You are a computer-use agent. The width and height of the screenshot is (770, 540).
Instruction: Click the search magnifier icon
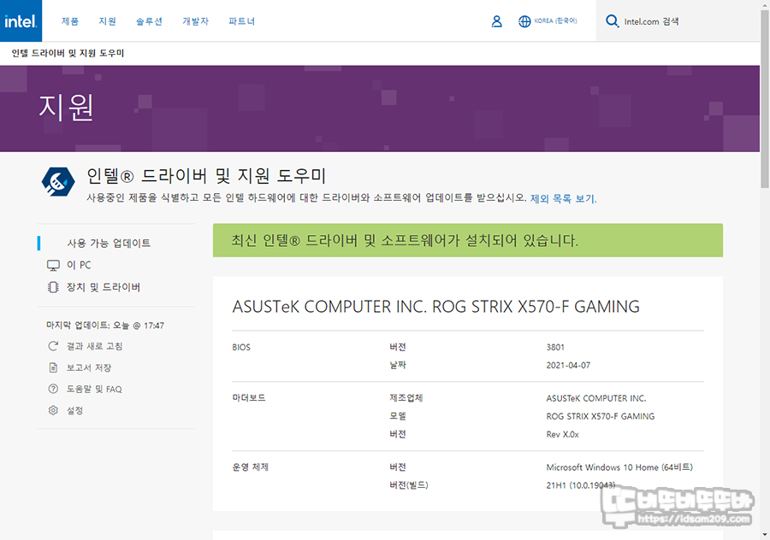(x=612, y=21)
